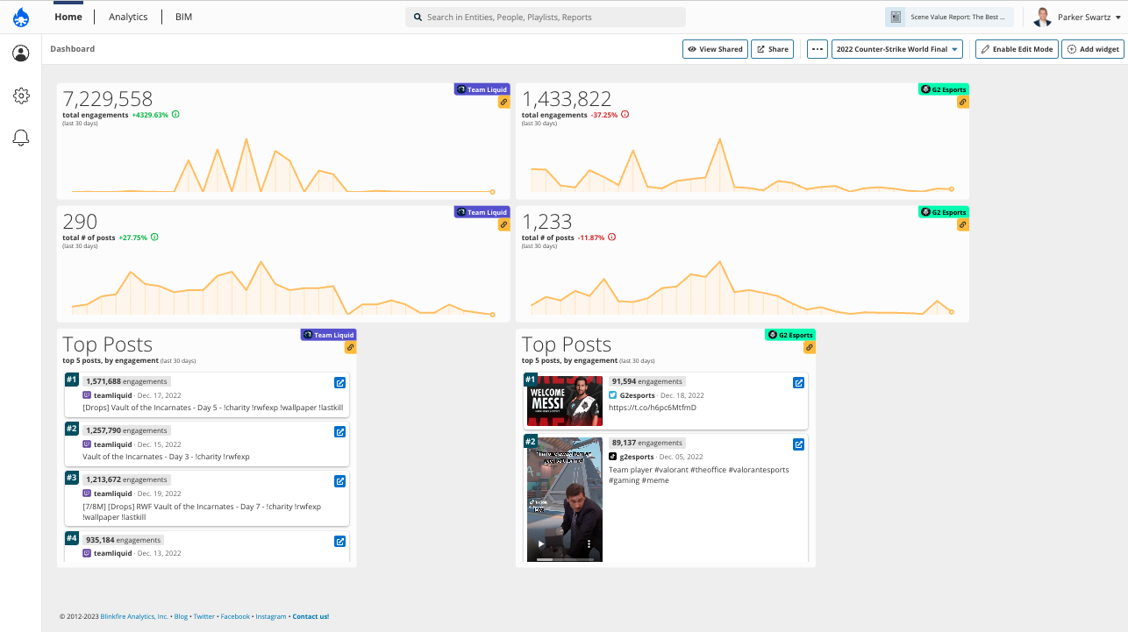Viewport: 1128px width, 632px height.
Task: Open G2esports Messi post externally
Action: (799, 383)
